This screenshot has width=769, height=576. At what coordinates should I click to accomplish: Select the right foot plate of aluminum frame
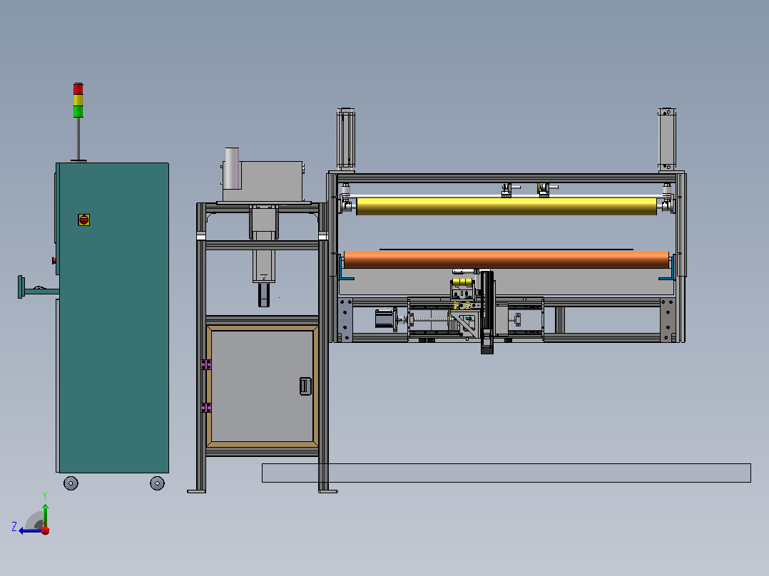coord(328,491)
